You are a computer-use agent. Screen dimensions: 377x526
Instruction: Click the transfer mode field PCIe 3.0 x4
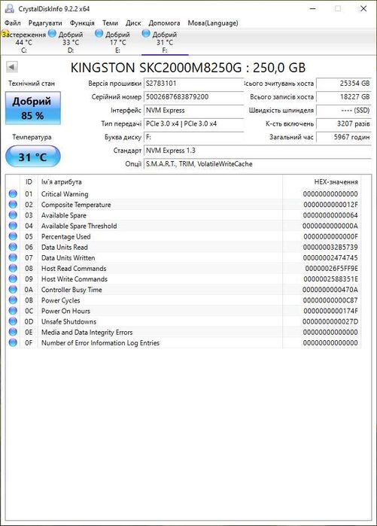[x=193, y=123]
